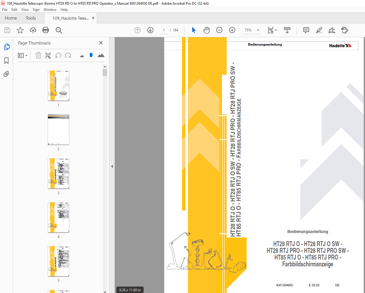Select the 109_Haulotte document tab

pos(70,18)
